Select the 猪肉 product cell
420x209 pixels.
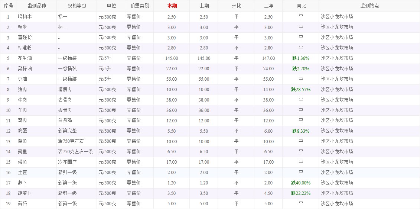click(36, 90)
